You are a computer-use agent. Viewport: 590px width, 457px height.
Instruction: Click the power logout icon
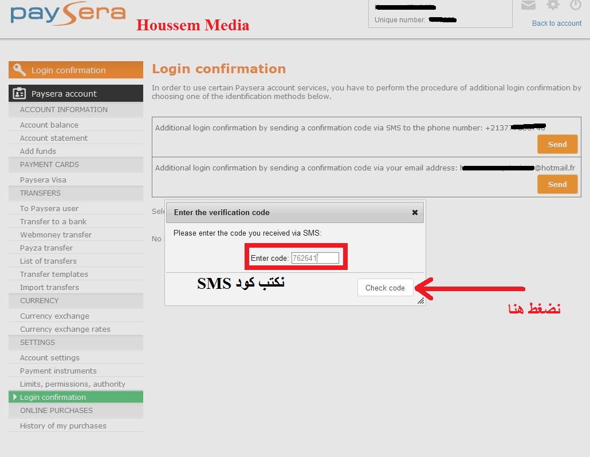(575, 5)
